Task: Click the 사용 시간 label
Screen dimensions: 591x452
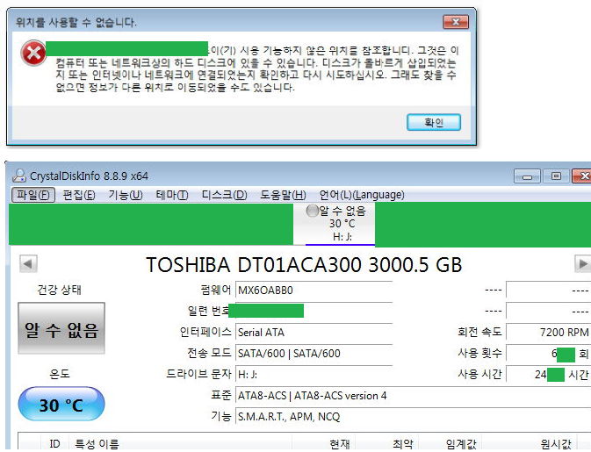Action: coord(479,374)
